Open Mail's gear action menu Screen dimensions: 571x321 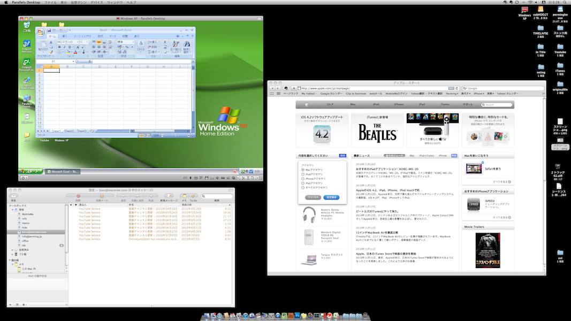24,304
